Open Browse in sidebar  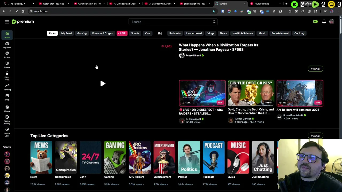click(x=7, y=65)
